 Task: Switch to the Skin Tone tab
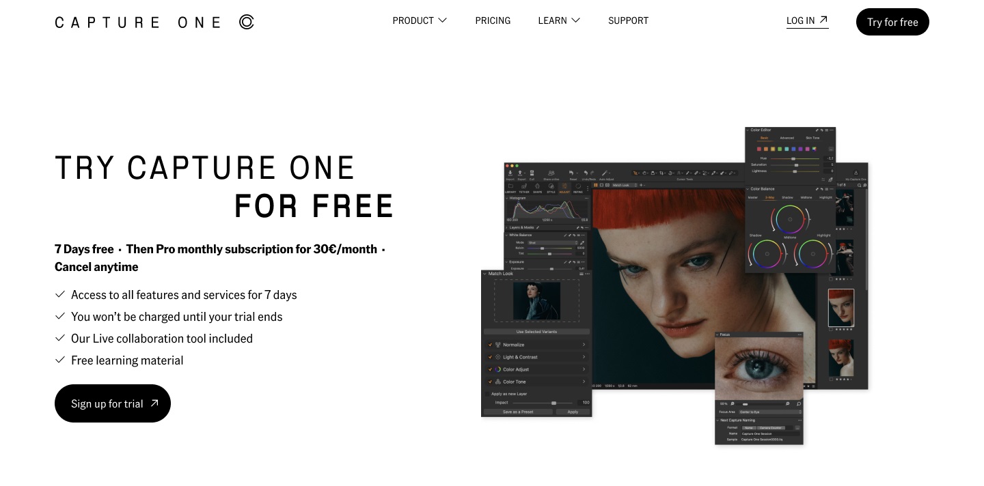[812, 138]
